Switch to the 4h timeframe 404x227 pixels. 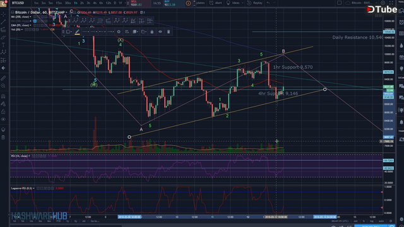click(95, 3)
